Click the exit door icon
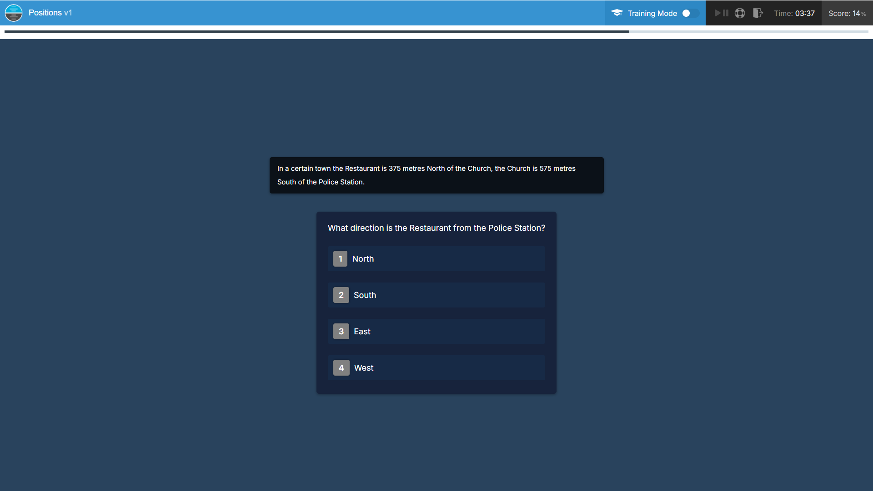 [x=758, y=13]
